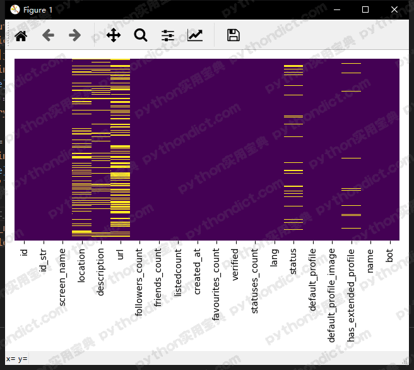Viewport: 414px width, 370px height.
Task: Save the figure using the floppy disk icon
Action: click(234, 35)
